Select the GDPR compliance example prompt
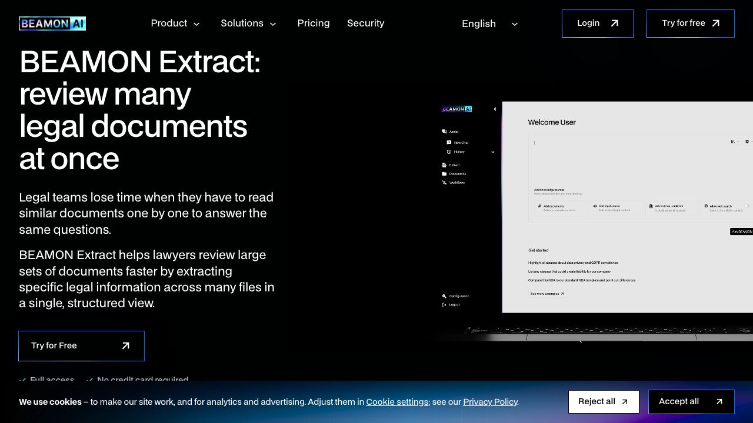 (573, 263)
